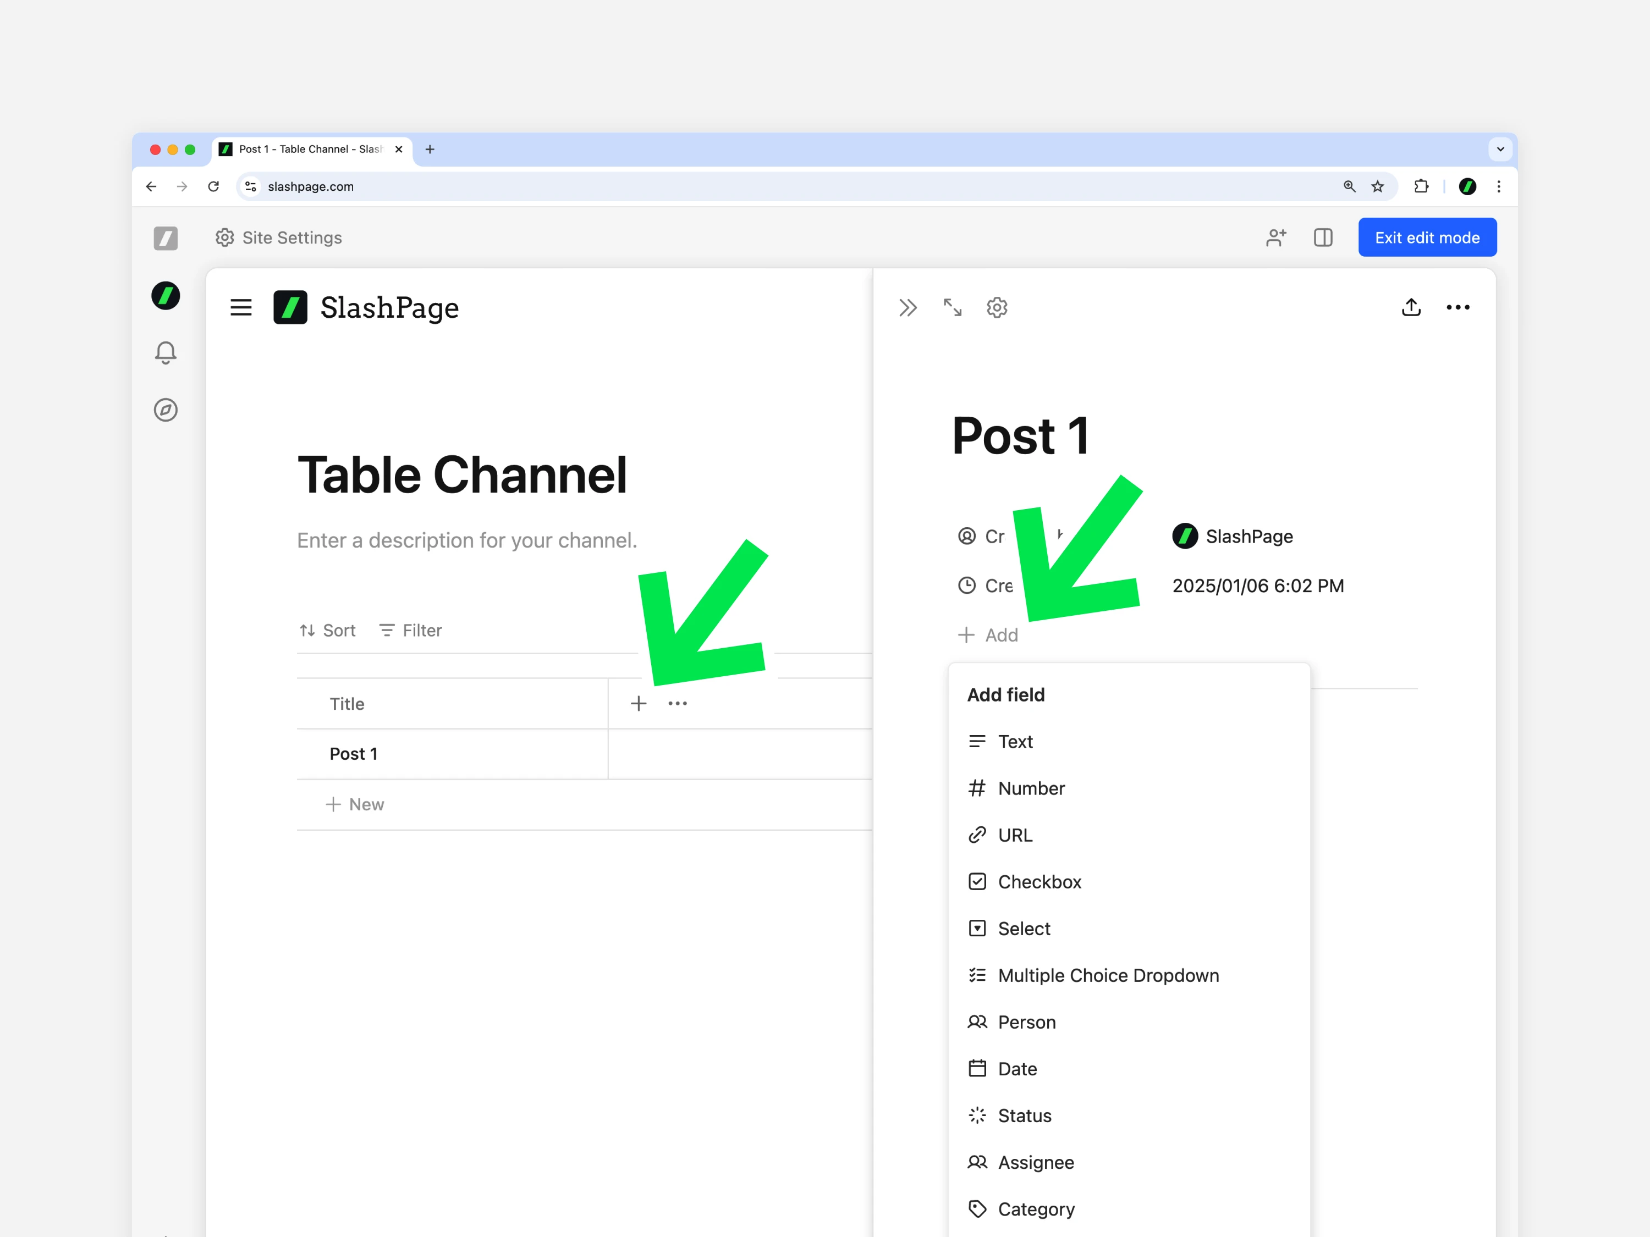
Task: Click the SlashPage logo in header
Action: pos(366,307)
